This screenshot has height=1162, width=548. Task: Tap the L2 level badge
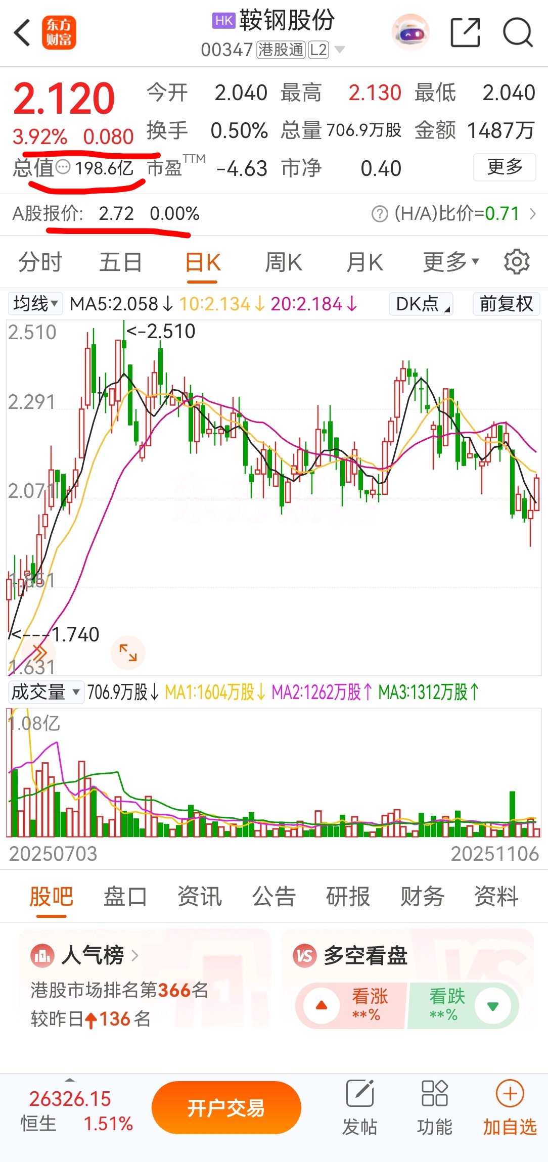click(x=318, y=50)
